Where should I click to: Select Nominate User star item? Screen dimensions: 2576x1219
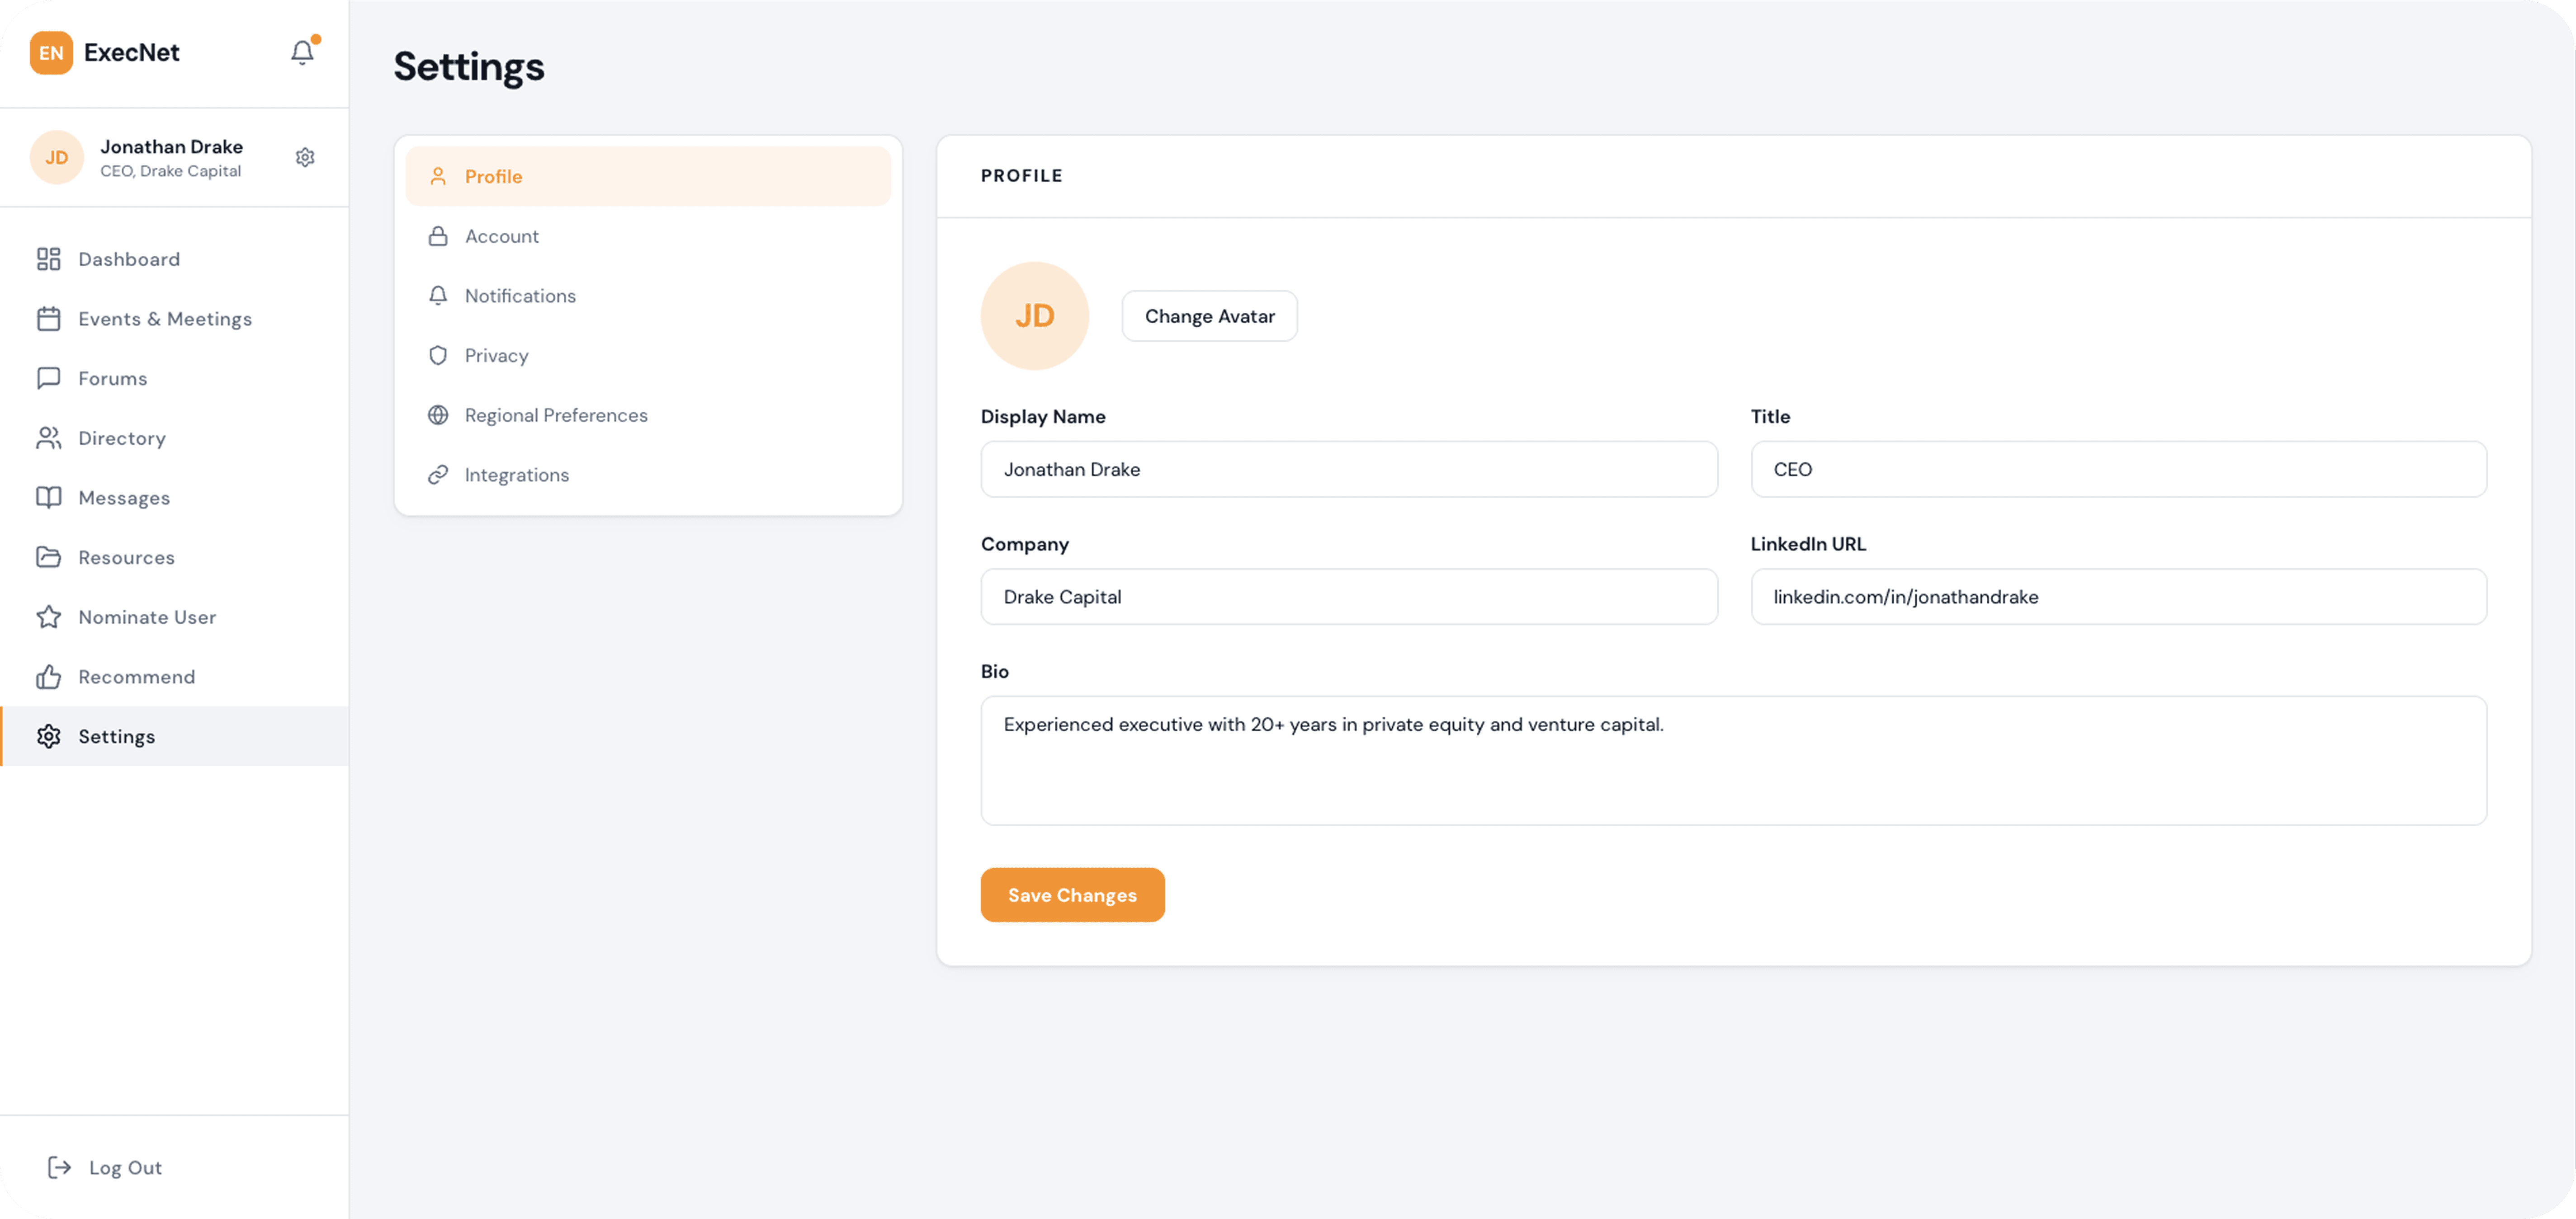coord(146,617)
